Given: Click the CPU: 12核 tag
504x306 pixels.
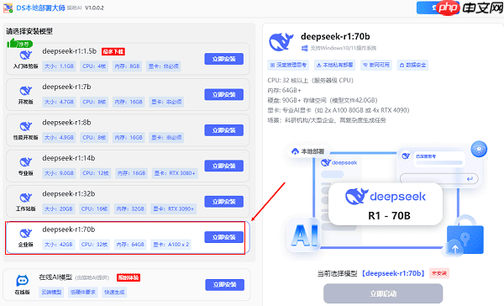Looking at the screenshot, I should 96,173.
